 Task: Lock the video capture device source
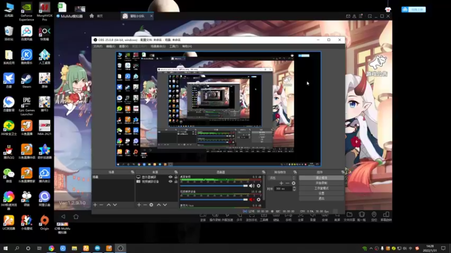pyautogui.click(x=176, y=182)
